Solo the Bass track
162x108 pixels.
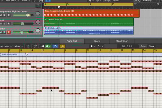pyautogui.click(x=5, y=24)
